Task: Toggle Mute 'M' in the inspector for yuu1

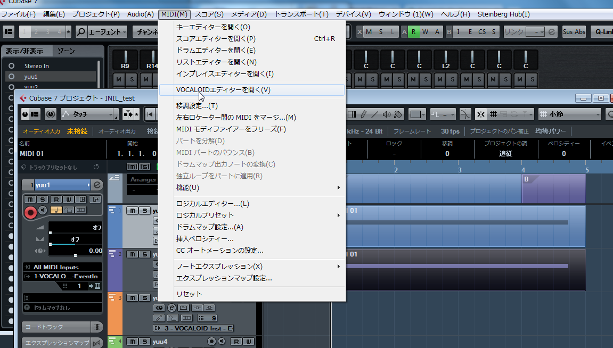Action: pyautogui.click(x=30, y=199)
